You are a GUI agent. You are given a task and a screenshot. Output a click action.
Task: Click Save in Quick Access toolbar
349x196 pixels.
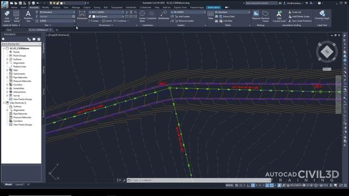pos(20,3)
